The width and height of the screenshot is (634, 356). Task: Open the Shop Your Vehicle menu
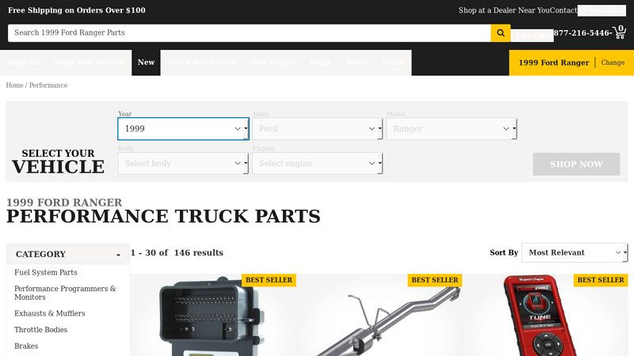[90, 62]
